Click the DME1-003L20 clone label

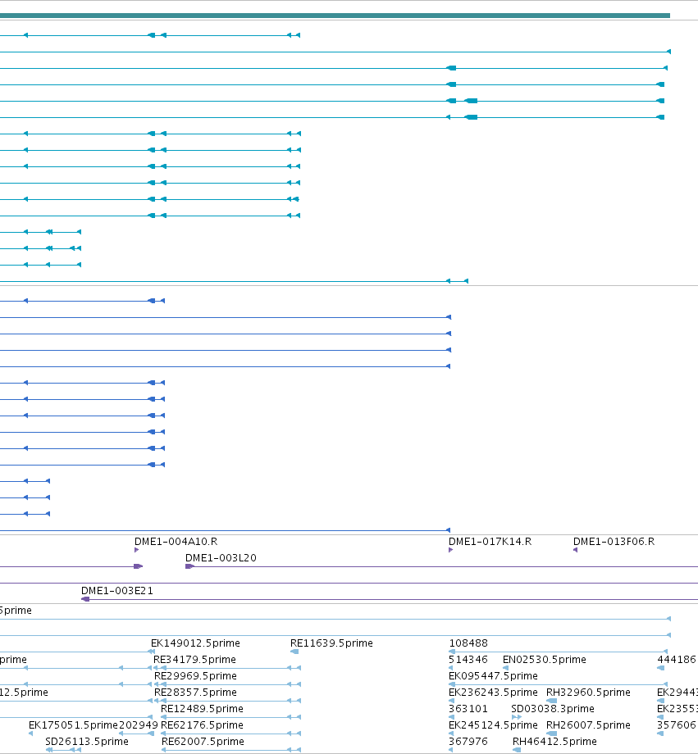tap(221, 558)
